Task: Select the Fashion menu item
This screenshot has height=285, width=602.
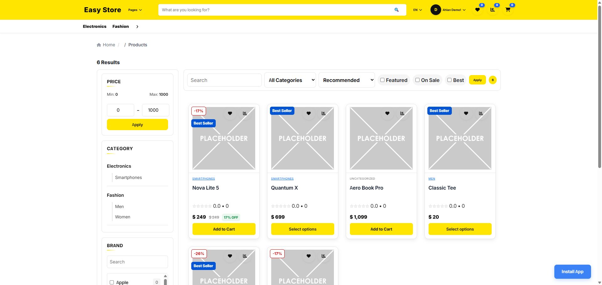Action: [x=120, y=27]
